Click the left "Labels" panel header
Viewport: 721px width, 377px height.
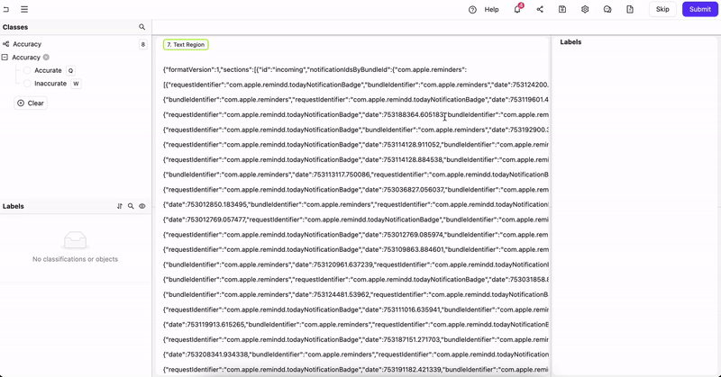[14, 206]
